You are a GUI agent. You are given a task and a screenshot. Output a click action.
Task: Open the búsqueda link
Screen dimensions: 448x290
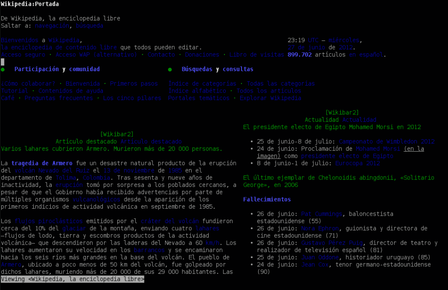[91, 25]
